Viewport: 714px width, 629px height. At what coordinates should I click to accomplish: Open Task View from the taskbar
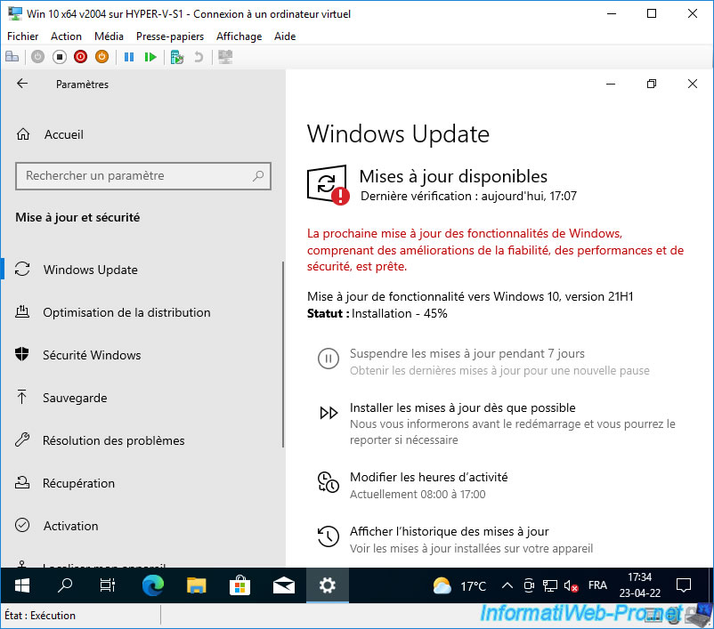coord(108,585)
